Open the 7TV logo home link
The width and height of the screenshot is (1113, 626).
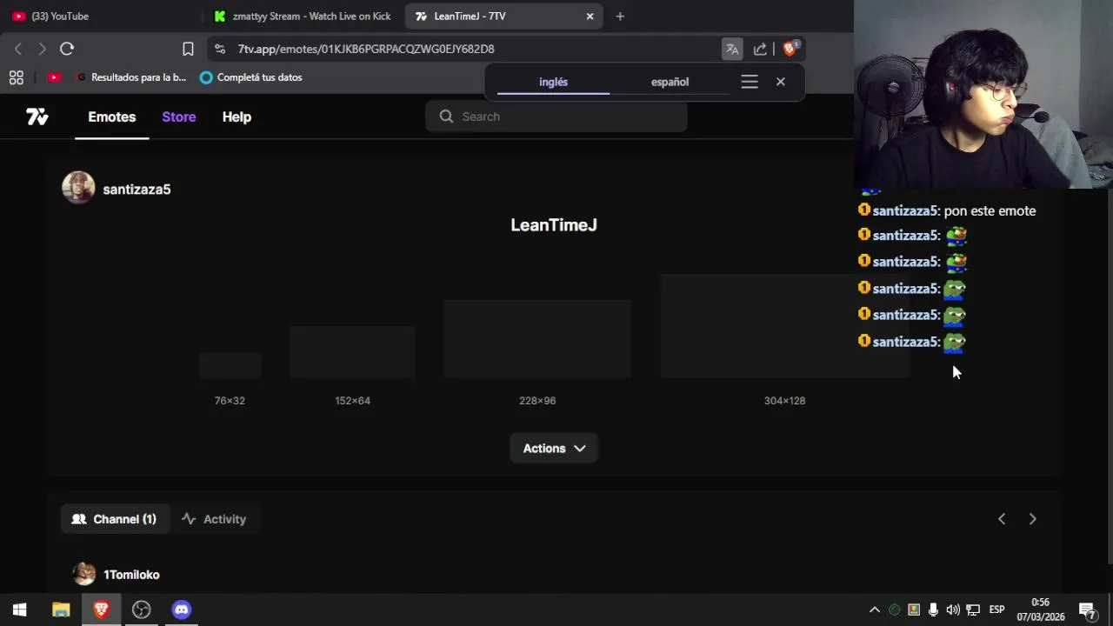(37, 117)
